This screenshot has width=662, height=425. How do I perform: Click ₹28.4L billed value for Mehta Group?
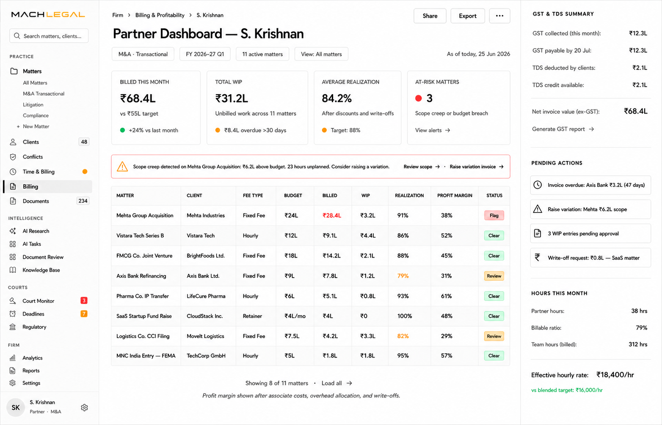tap(331, 215)
